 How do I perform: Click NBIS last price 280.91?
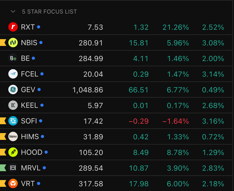tap(91, 43)
